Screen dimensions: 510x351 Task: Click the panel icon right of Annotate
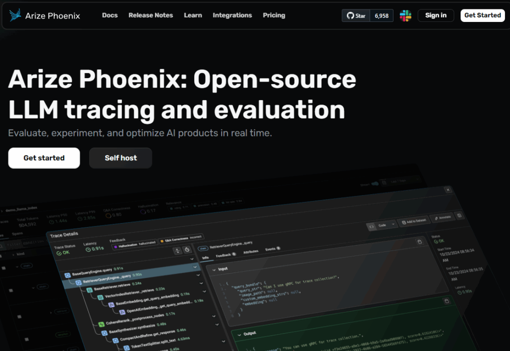pos(459,215)
